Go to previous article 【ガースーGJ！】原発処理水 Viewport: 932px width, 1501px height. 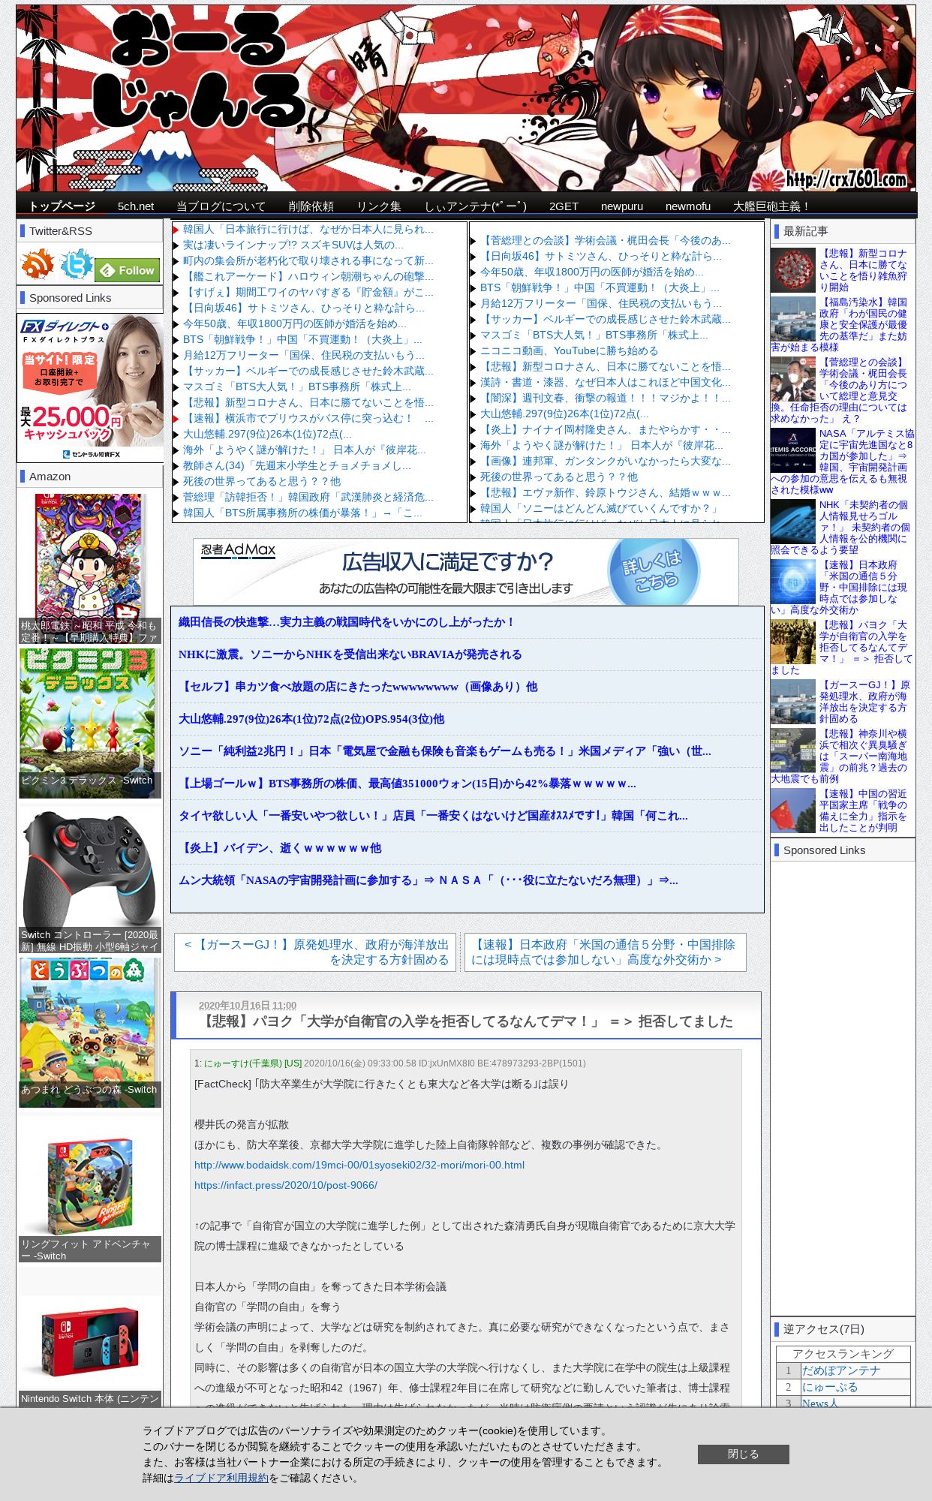click(x=315, y=952)
